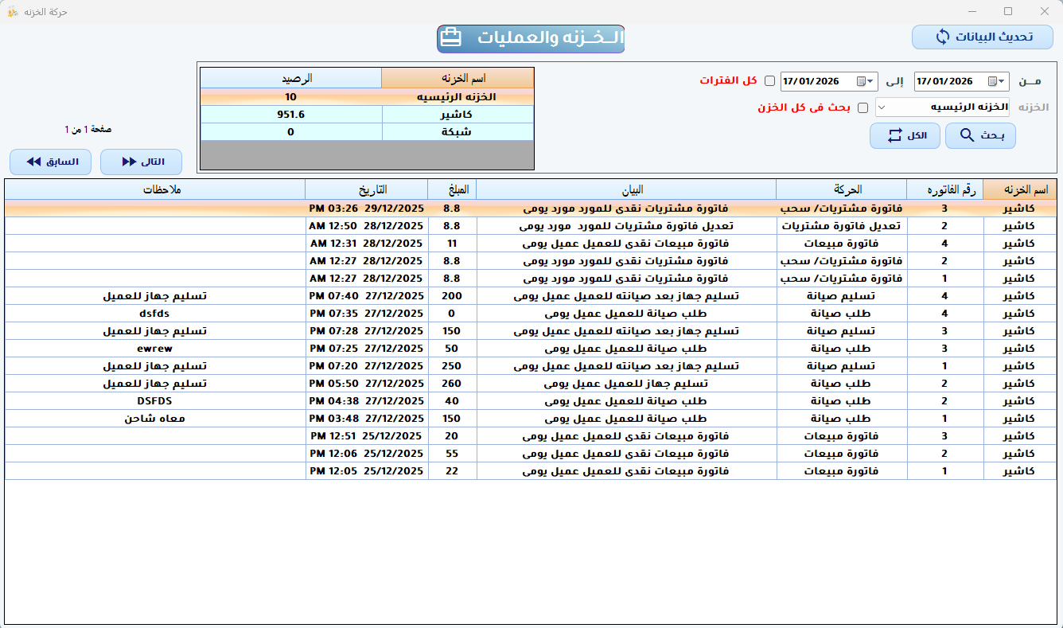The image size is (1063, 628).
Task: Open the calendar icon in the من date field
Action: pos(992,81)
